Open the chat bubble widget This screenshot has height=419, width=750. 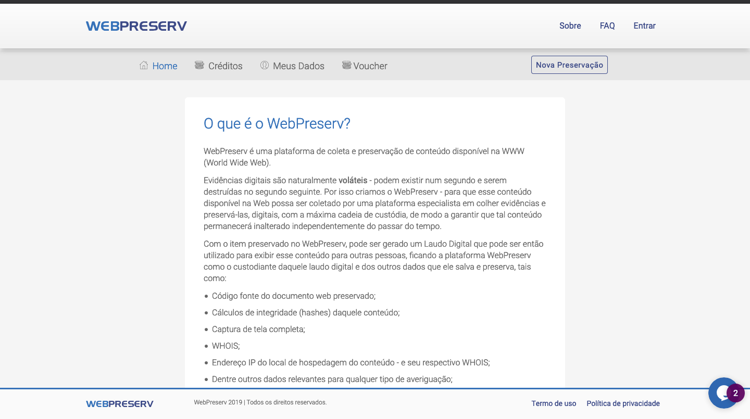coord(723,393)
